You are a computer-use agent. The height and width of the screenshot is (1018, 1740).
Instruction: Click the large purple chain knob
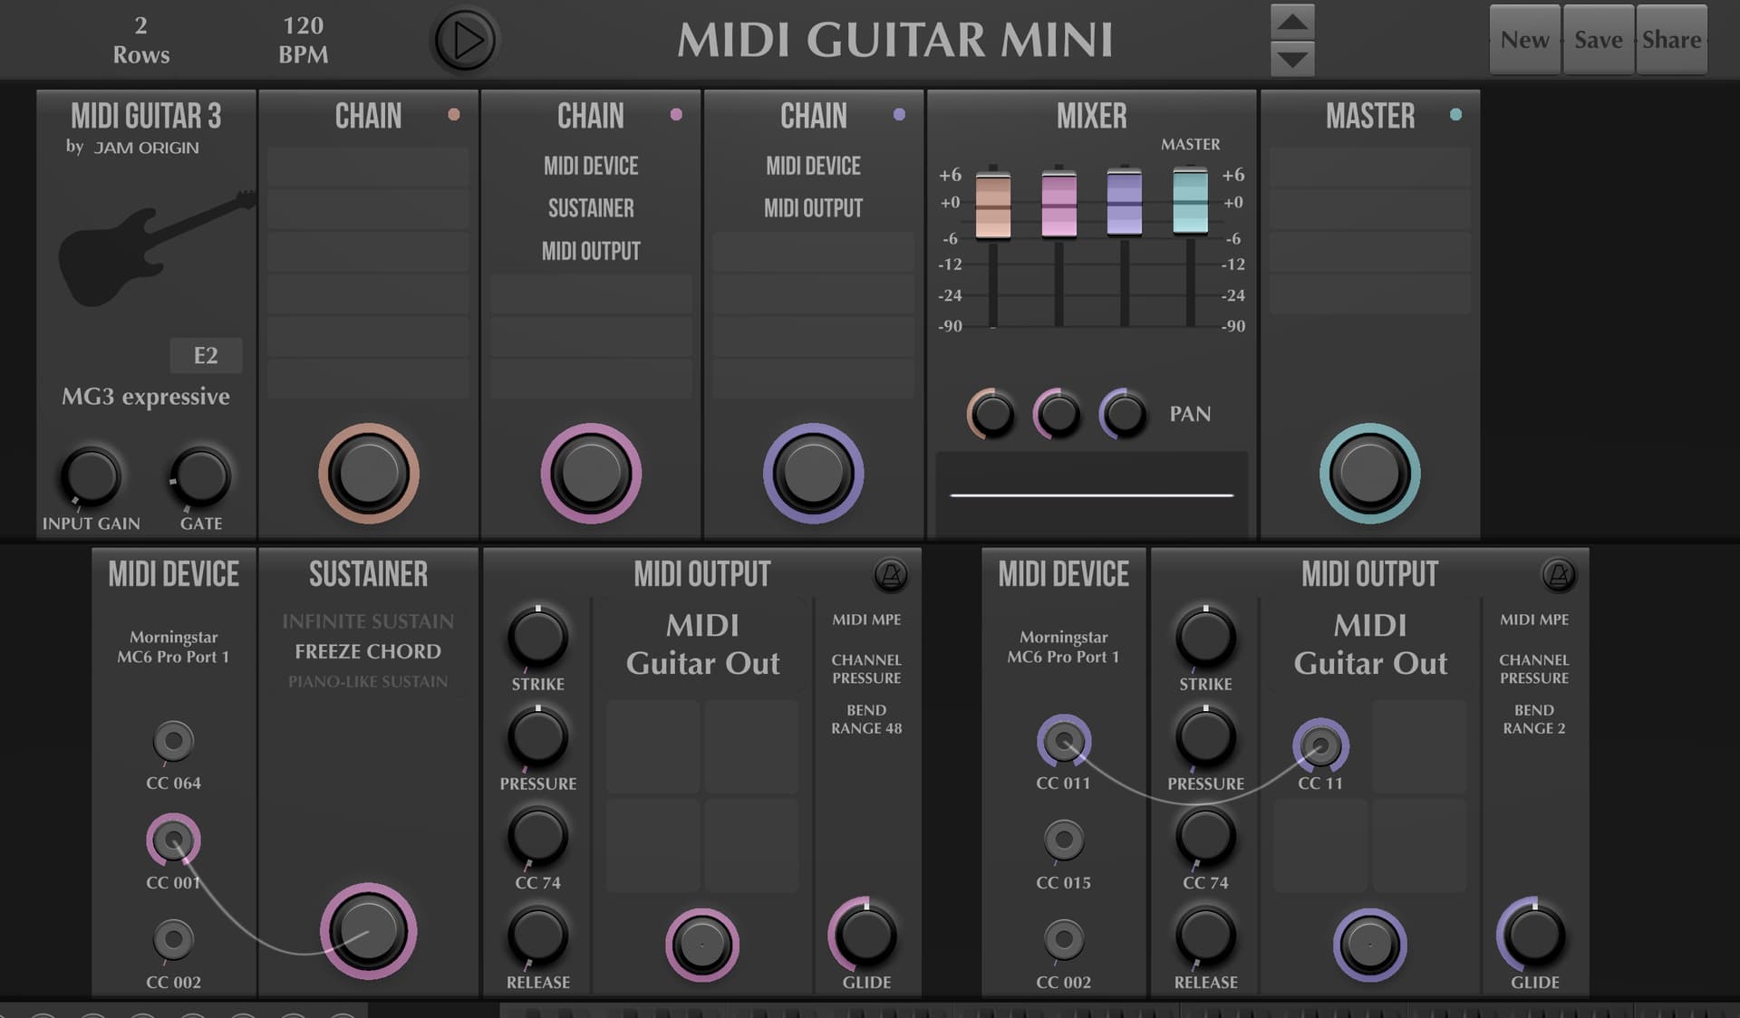813,473
